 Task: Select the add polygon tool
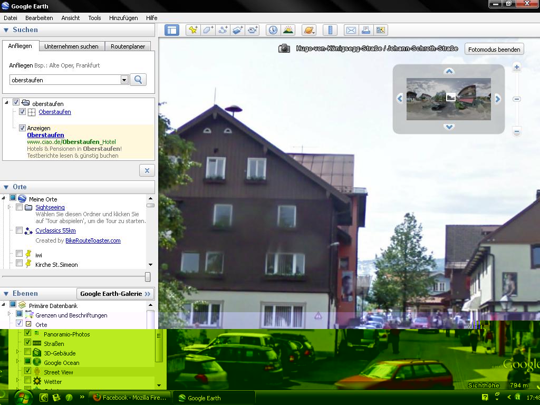(208, 30)
